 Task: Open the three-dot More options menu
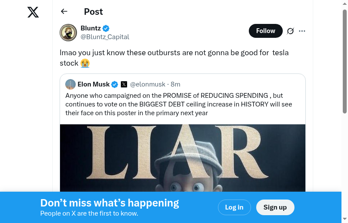[302, 31]
